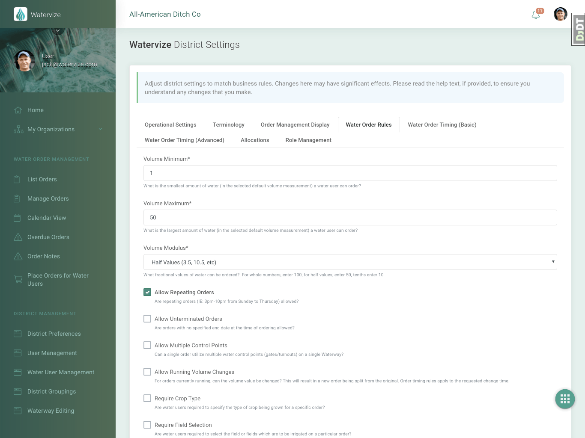Viewport: 585px width, 438px height.
Task: Click the Waterway Editing icon
Action: click(18, 411)
